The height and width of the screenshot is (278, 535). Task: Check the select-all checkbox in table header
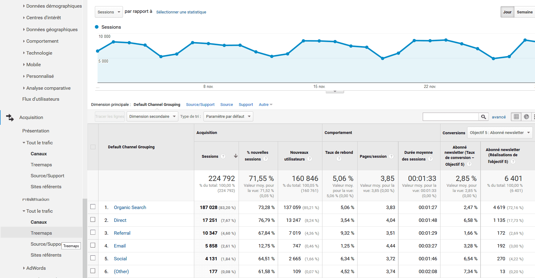point(93,147)
